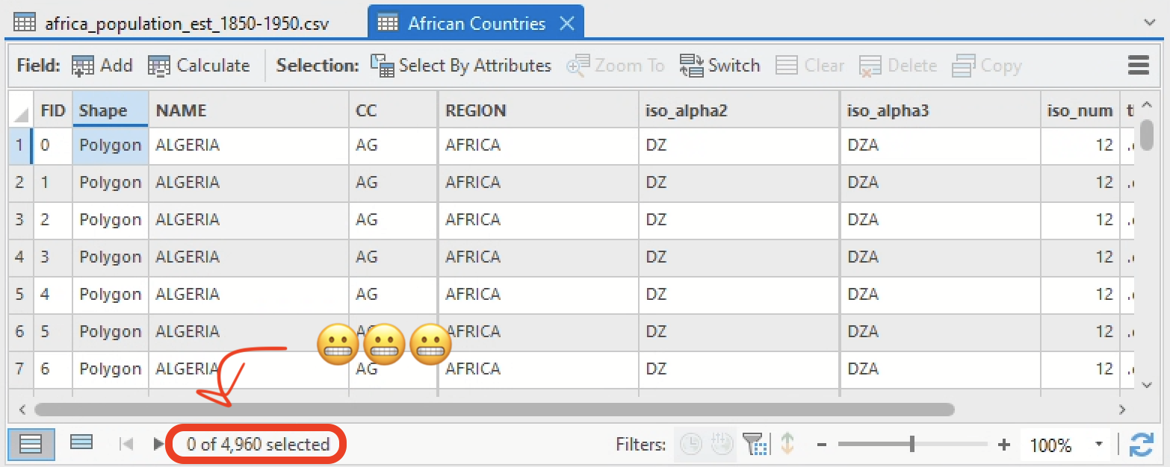Switch to africa_population_est_1850-1950.csv tab
The image size is (1170, 467).
[x=172, y=23]
